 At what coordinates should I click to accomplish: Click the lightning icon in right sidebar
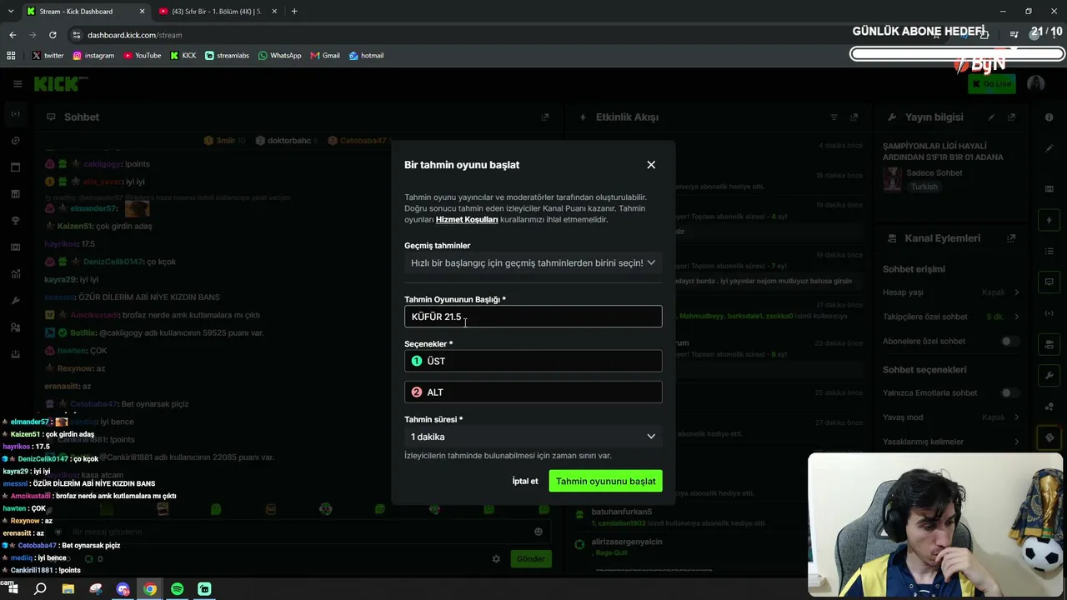(x=1049, y=220)
